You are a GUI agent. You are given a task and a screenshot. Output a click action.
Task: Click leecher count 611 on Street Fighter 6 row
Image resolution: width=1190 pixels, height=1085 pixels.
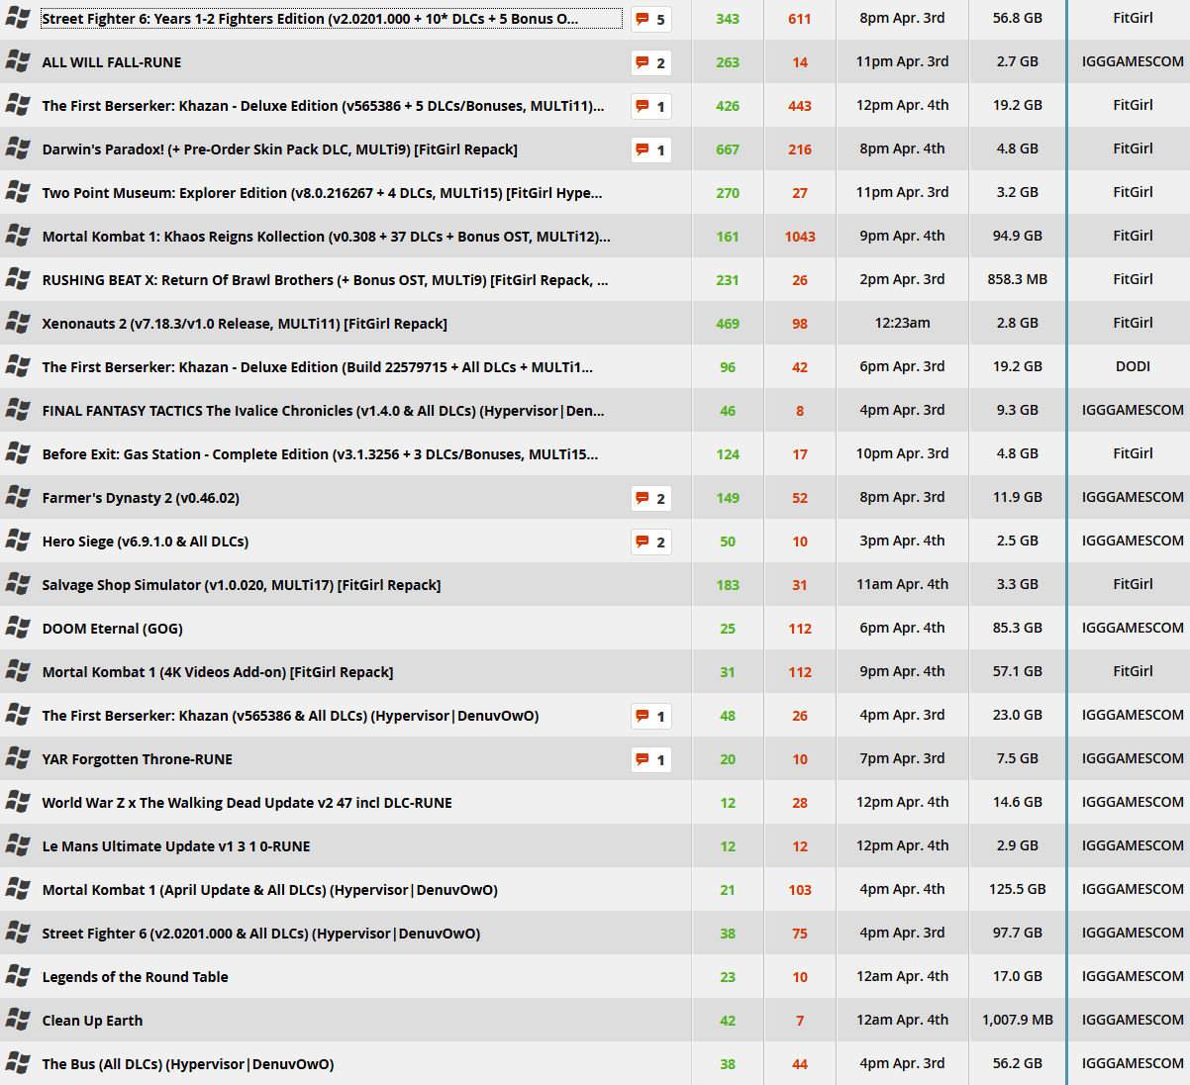coord(800,19)
